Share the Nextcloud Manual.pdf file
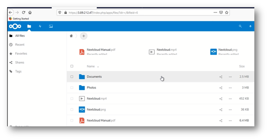268x140 pixels. (x=221, y=121)
